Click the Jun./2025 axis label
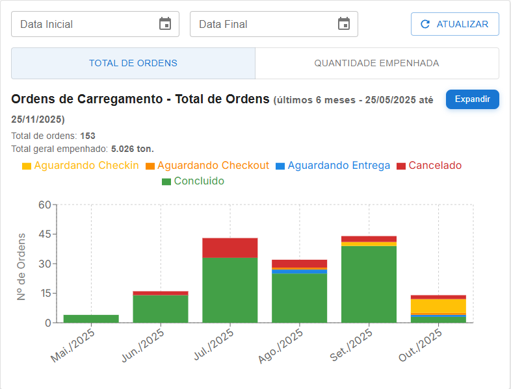The image size is (511, 389). point(143,345)
